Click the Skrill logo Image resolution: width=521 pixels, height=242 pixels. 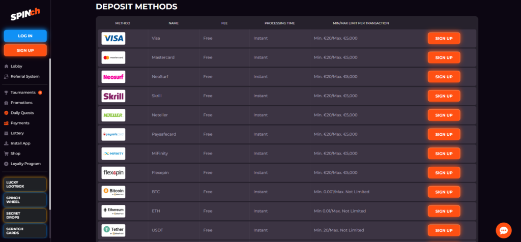(x=113, y=96)
